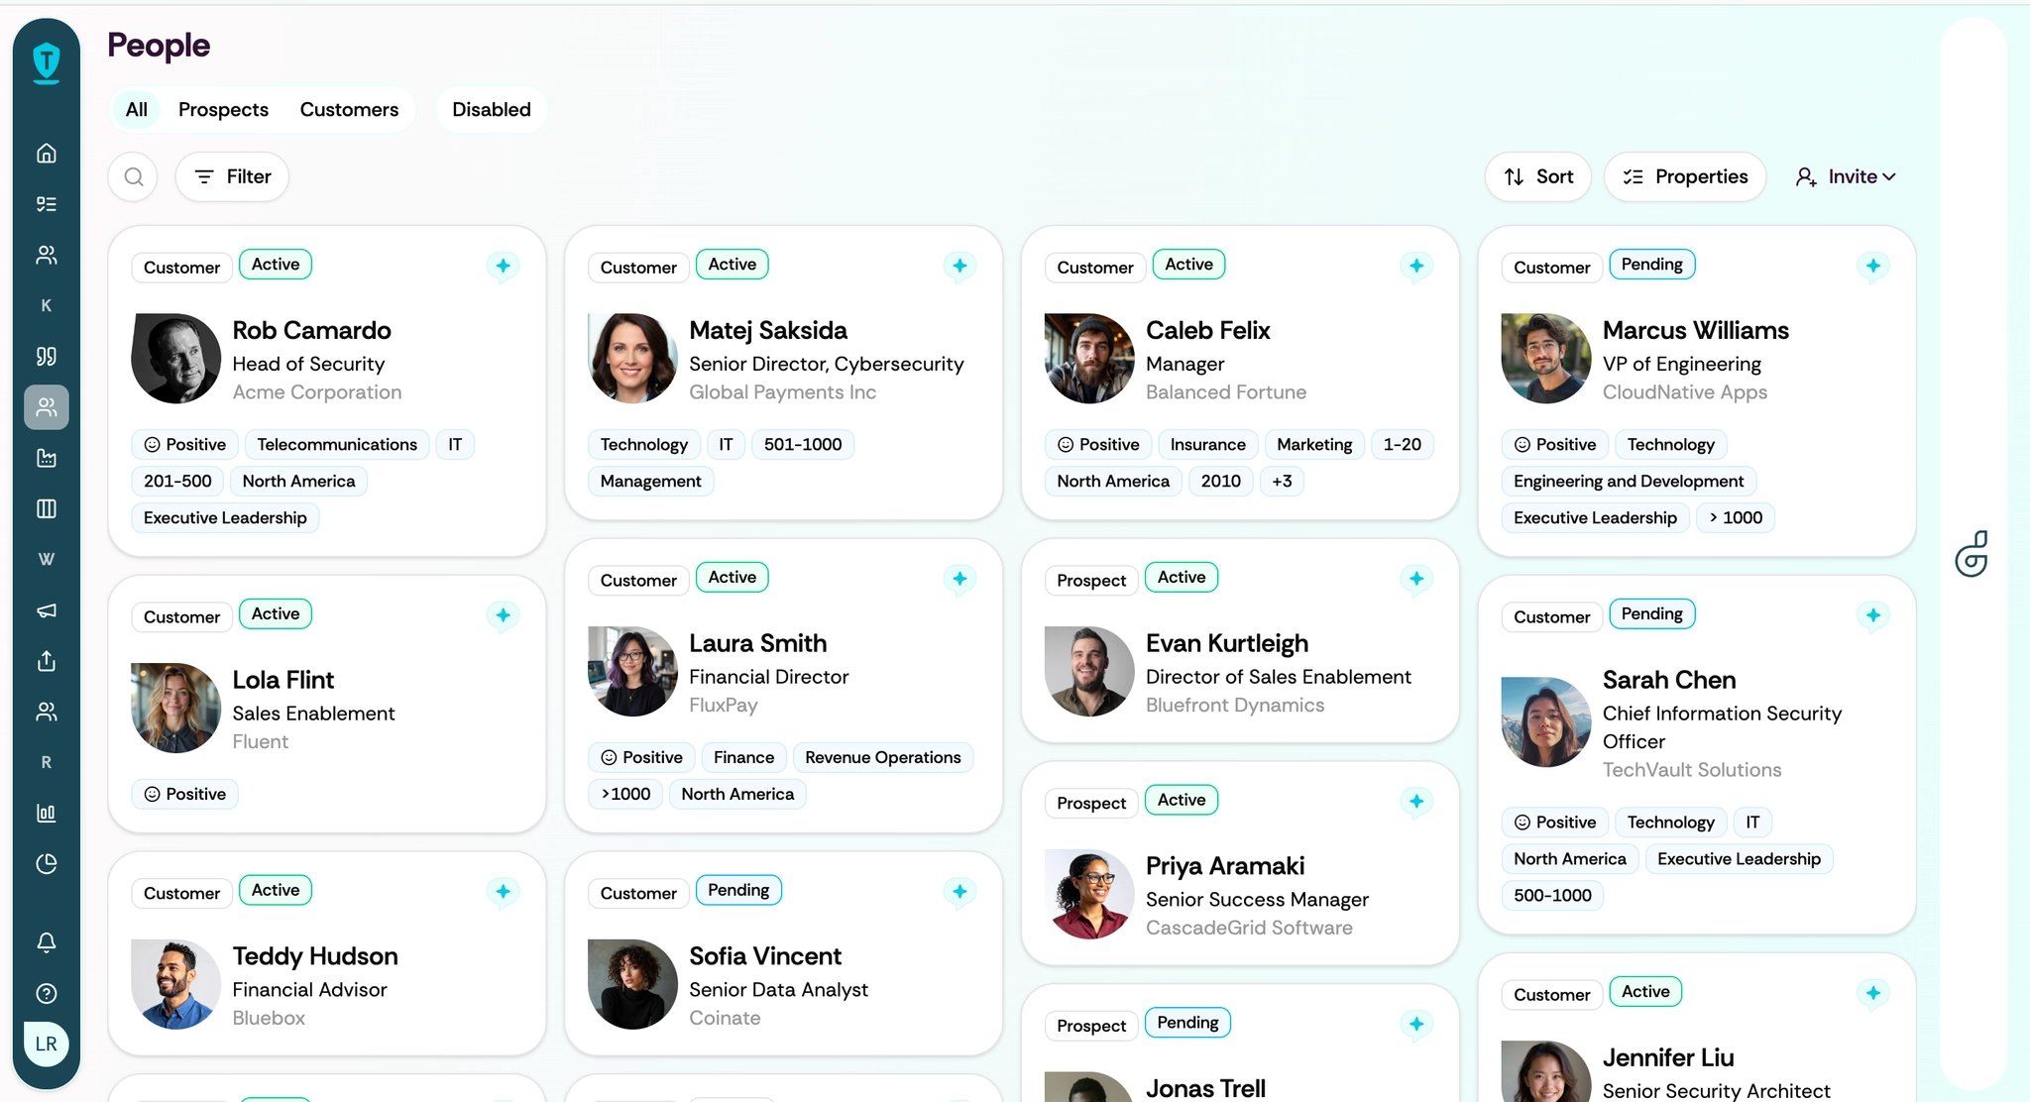Click the Revenue Operations tag on Laura Smith's card
This screenshot has width=2030, height=1102.
(883, 758)
